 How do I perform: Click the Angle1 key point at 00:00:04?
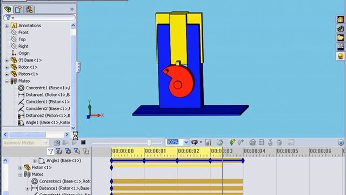coord(243,161)
